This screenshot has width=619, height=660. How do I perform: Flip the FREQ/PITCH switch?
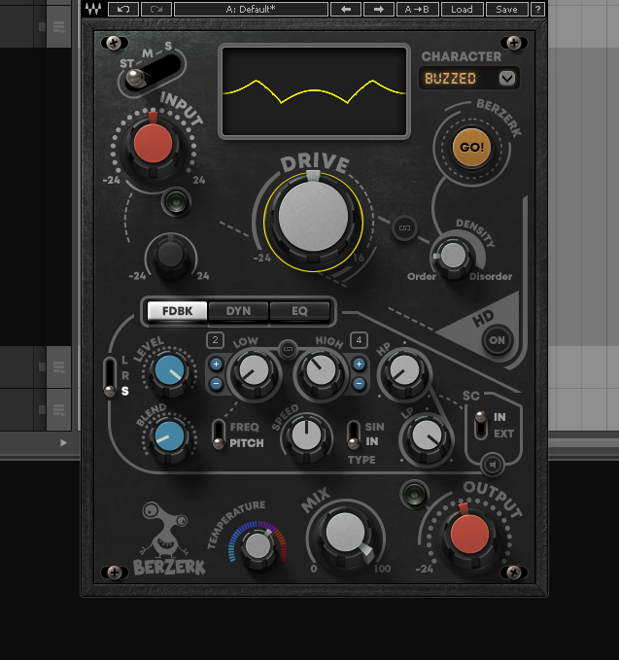(219, 434)
